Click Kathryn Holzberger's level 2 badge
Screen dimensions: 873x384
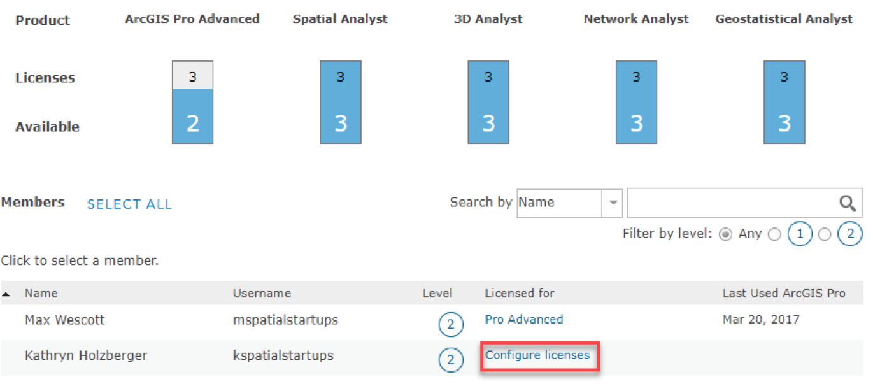[450, 360]
